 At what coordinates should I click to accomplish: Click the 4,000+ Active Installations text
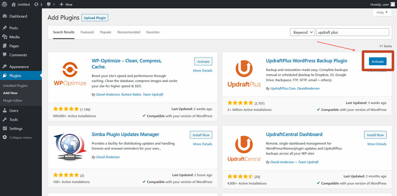(x=247, y=183)
